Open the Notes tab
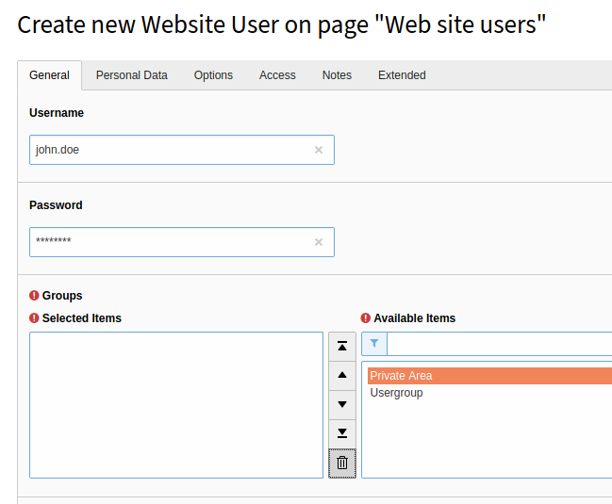612x504 pixels. (337, 75)
